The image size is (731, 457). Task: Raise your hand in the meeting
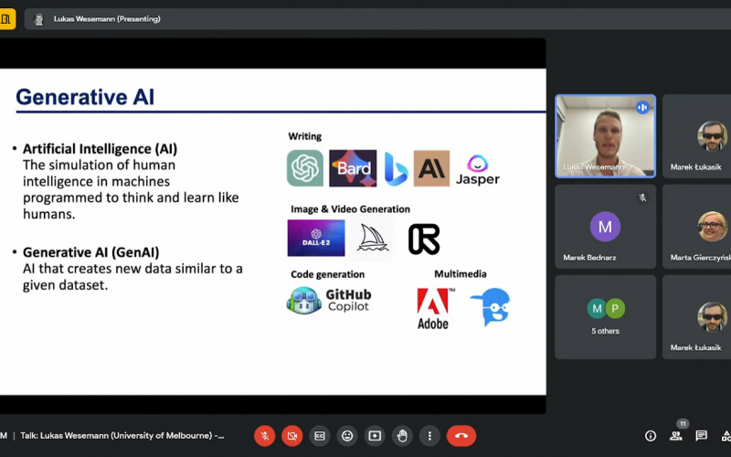coord(402,436)
